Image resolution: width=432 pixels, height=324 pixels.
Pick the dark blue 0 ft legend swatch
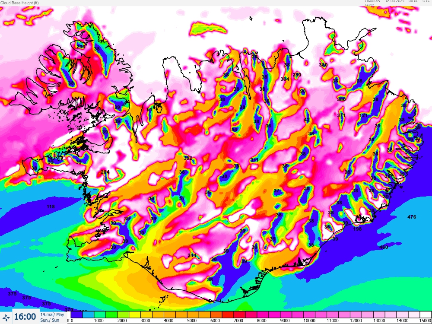76,314
